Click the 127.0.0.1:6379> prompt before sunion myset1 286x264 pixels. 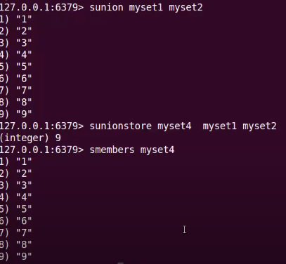[41, 8]
